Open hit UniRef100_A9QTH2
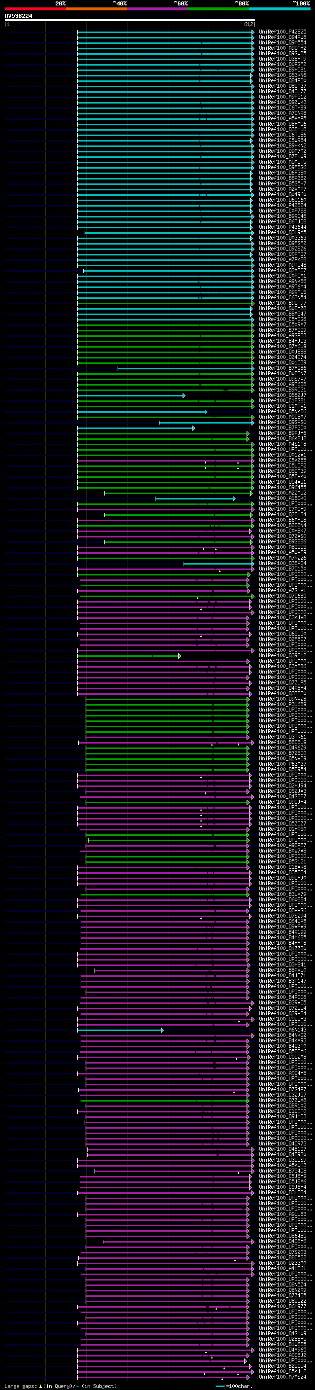This screenshot has width=315, height=1390. (x=283, y=48)
